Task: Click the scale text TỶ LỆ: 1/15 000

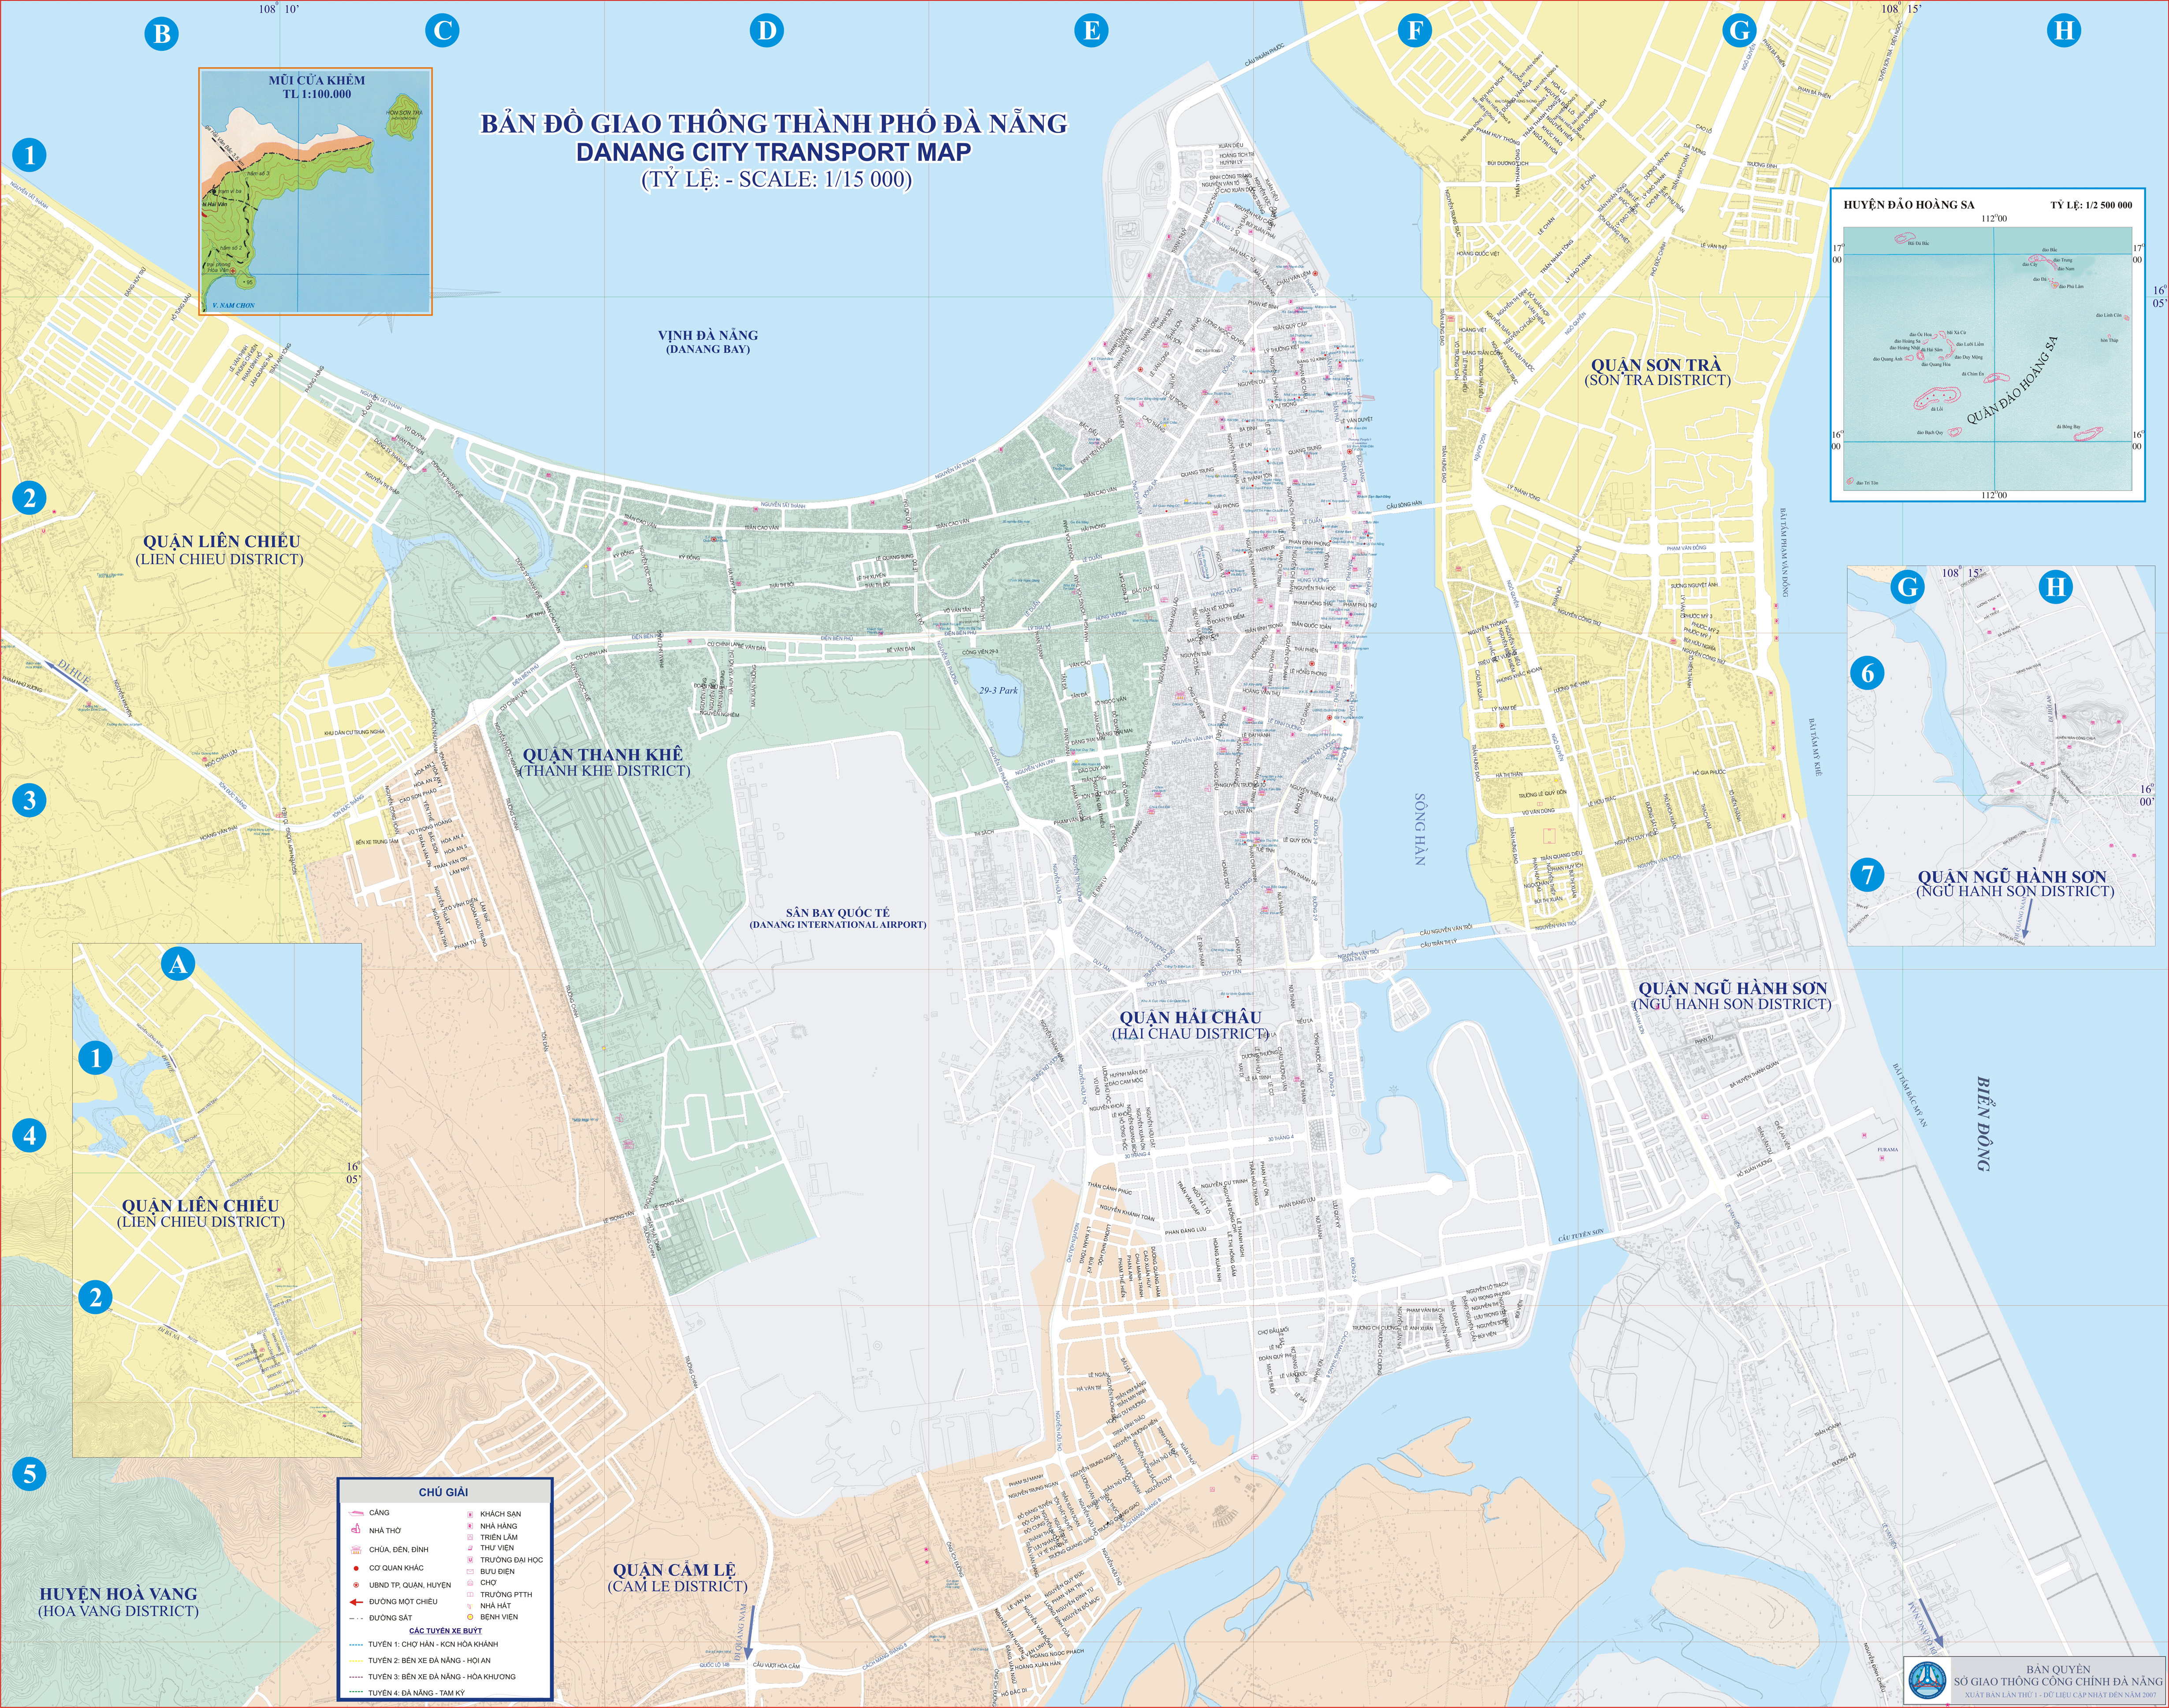Action: tap(776, 180)
